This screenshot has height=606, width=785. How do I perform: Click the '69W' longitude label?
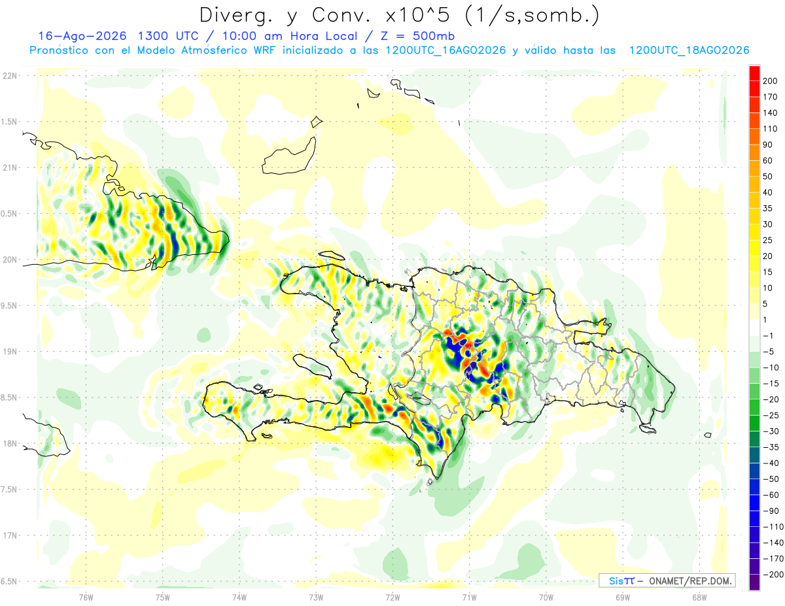pos(623,597)
